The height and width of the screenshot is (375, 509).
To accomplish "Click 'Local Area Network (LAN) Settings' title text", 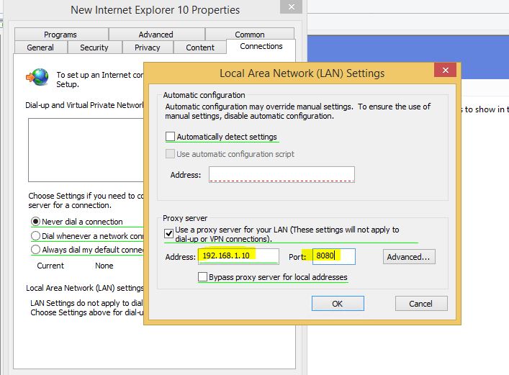I will pyautogui.click(x=302, y=73).
